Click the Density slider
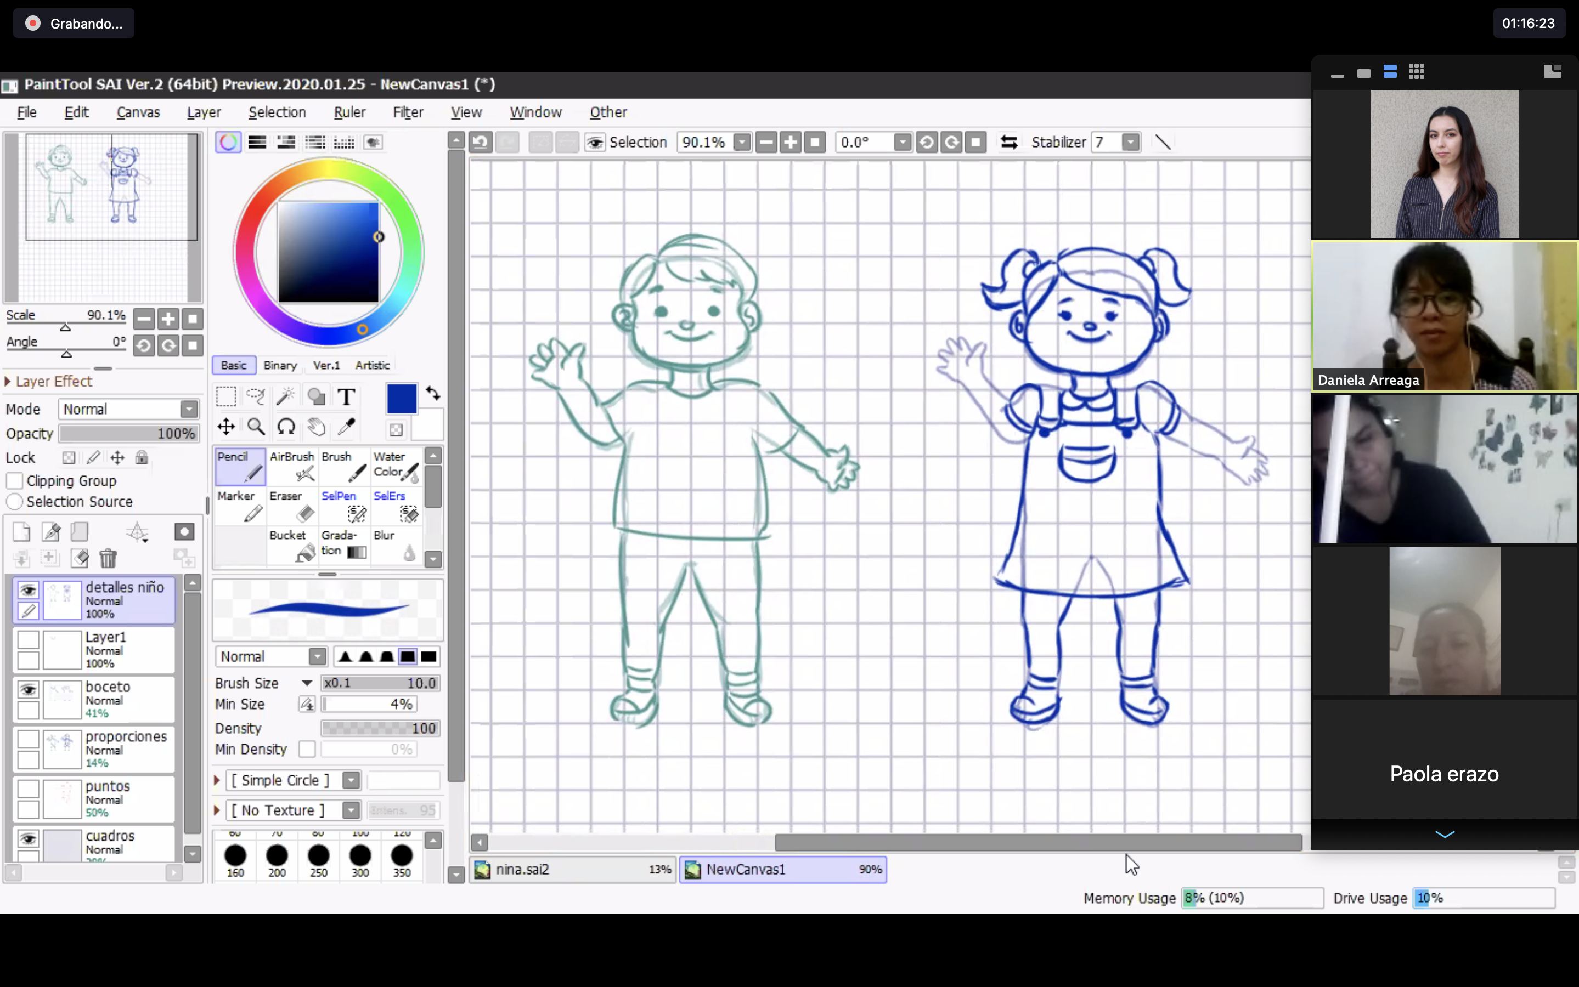Image resolution: width=1579 pixels, height=987 pixels. pyautogui.click(x=380, y=728)
